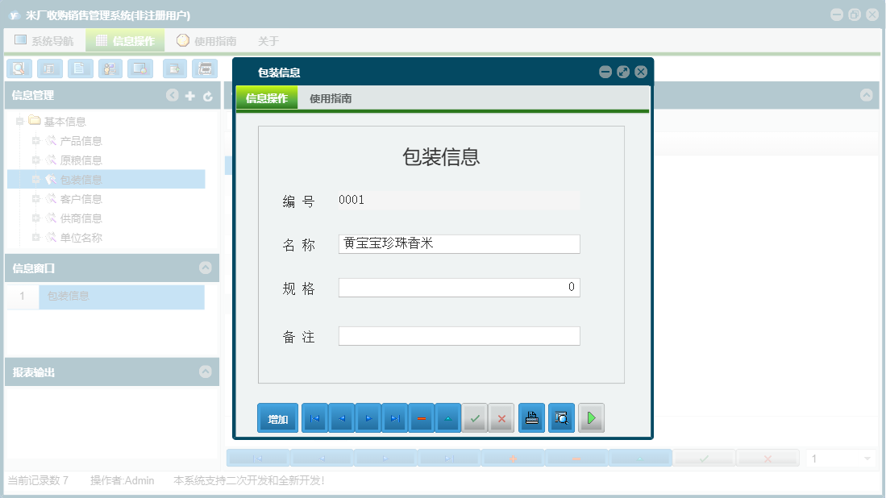Click the list form toolbar icon
886x498 pixels.
50,68
